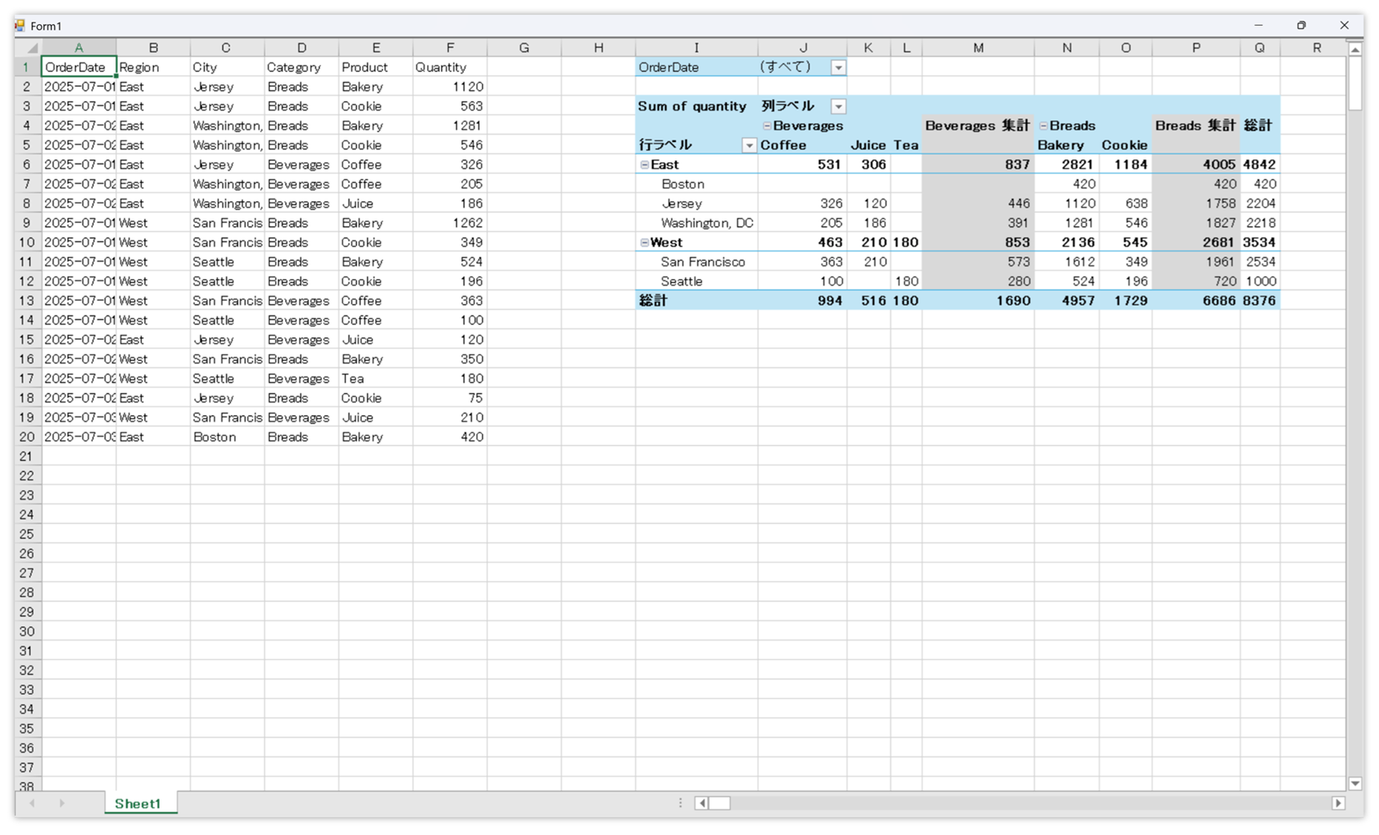Select row 20 header
The image size is (1379, 835).
tap(28, 437)
